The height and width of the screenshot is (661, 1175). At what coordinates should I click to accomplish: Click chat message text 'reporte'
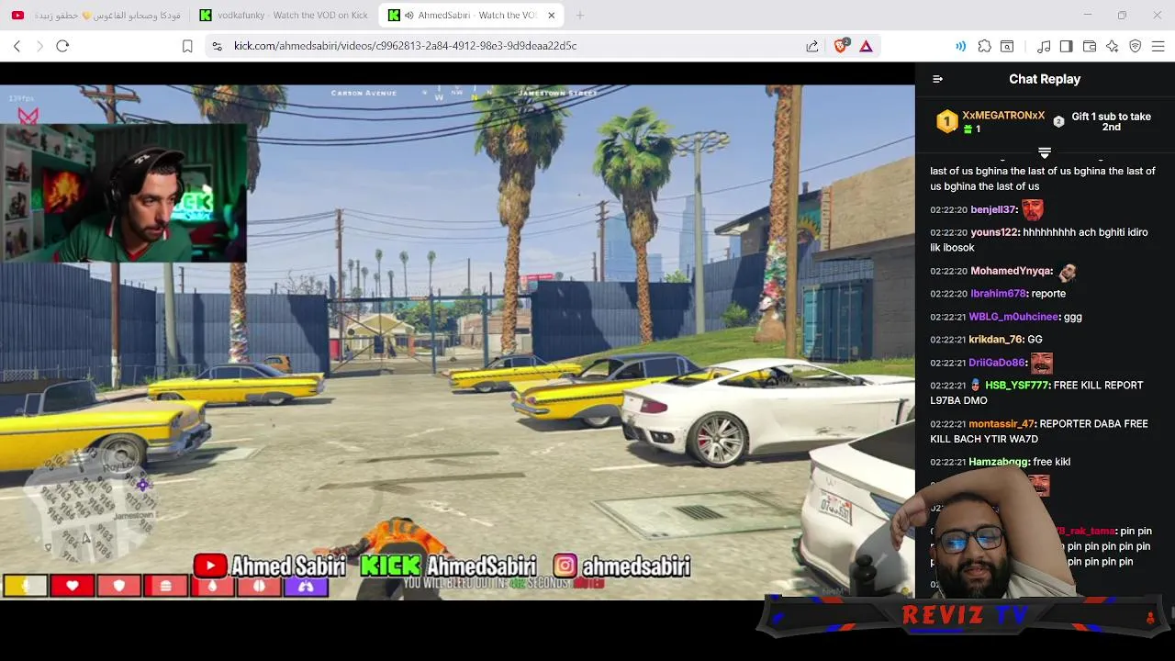coord(1048,294)
